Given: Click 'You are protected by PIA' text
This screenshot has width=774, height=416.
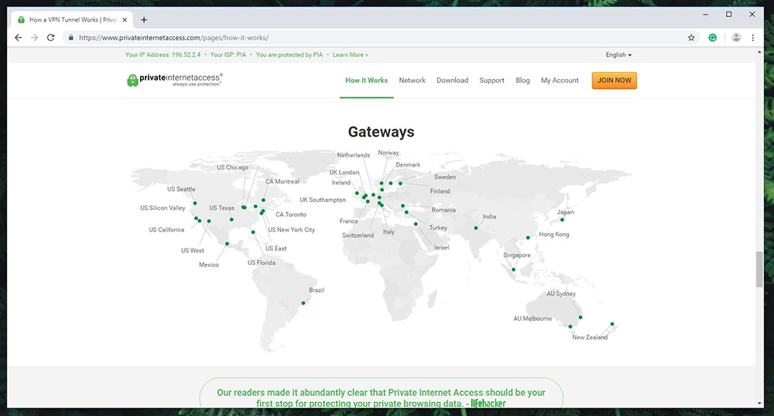Looking at the screenshot, I should [289, 55].
